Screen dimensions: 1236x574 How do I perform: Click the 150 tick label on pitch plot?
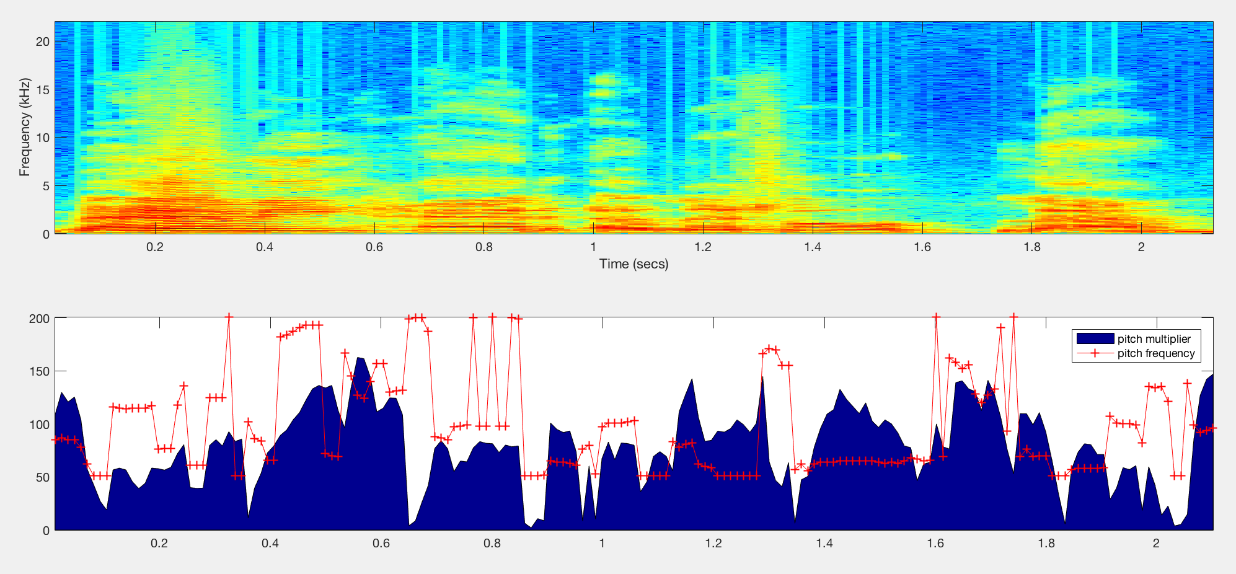coord(39,371)
